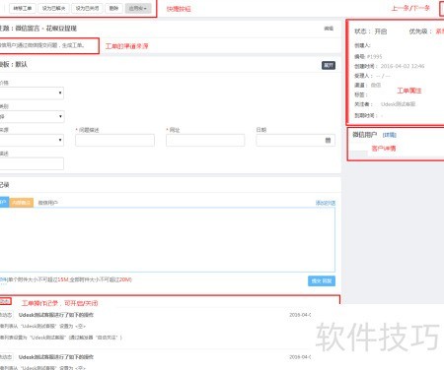Click the 删除 delete button

coord(113,8)
